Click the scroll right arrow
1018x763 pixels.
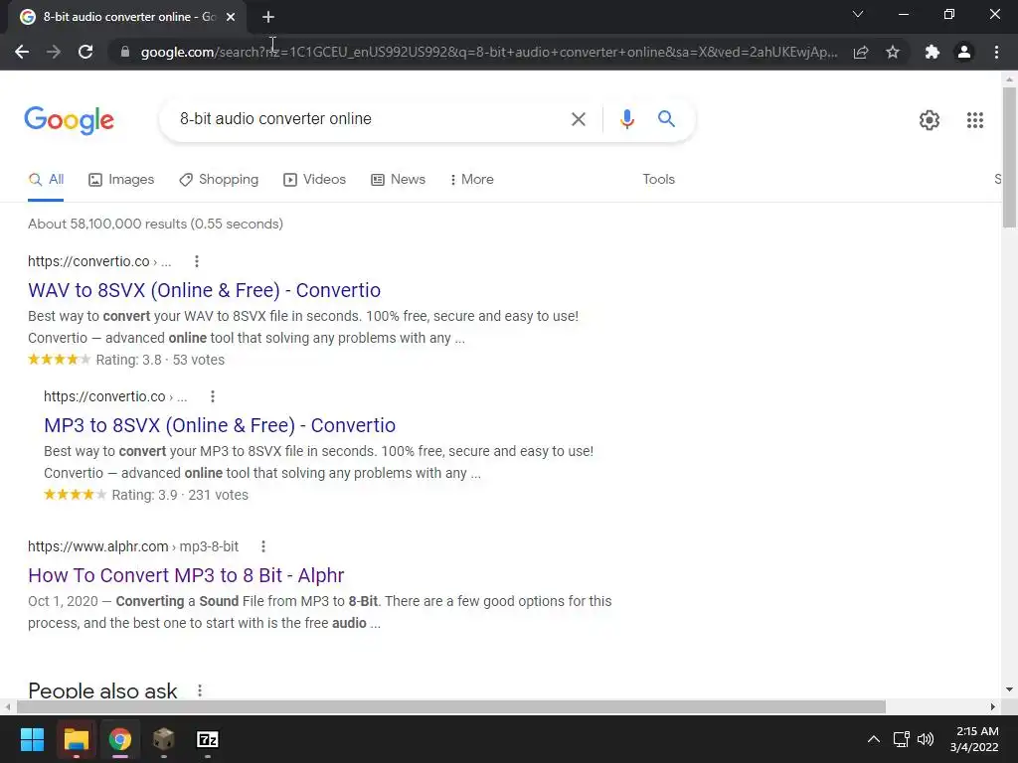993,706
